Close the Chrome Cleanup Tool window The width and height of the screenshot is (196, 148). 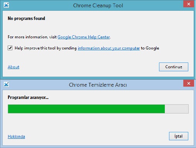tap(189, 4)
